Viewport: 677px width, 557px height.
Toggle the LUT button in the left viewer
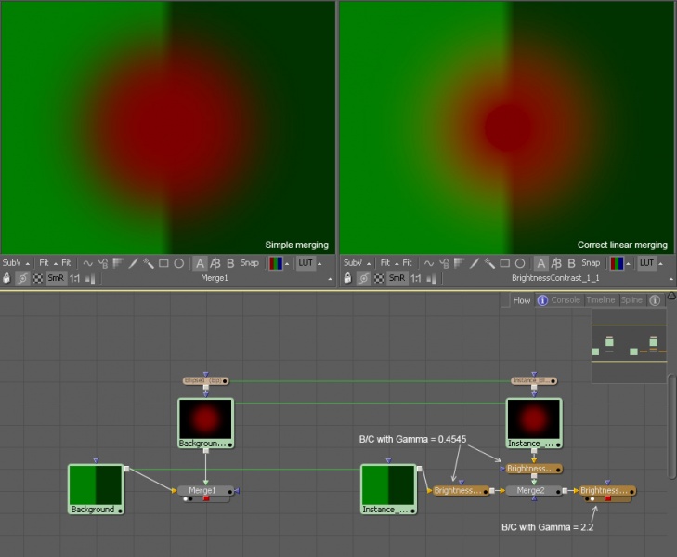306,263
